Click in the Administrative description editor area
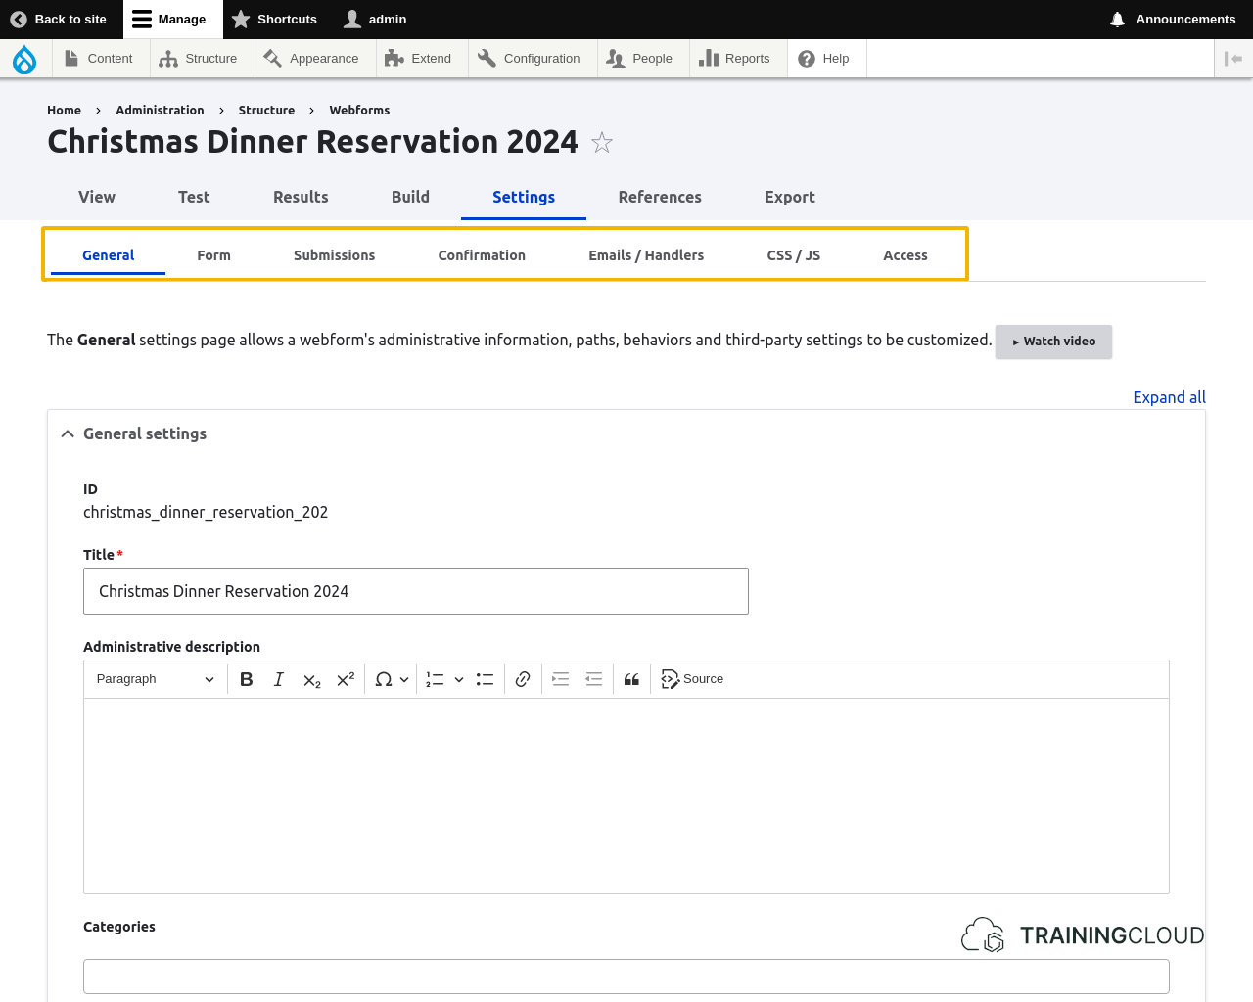Screen dimensions: 1253x1002 click(x=626, y=796)
